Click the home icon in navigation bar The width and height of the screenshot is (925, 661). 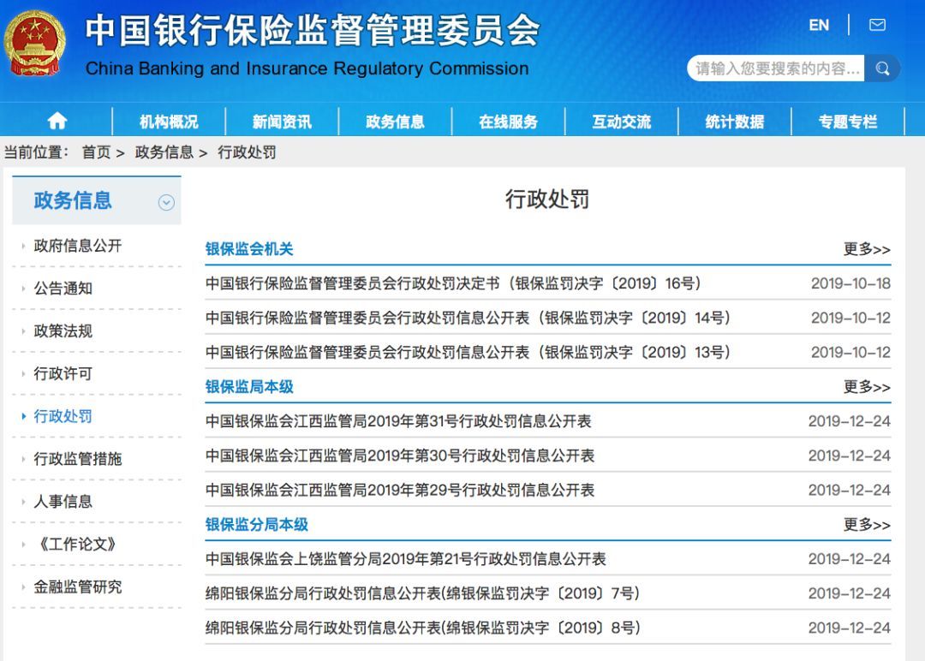tap(57, 122)
